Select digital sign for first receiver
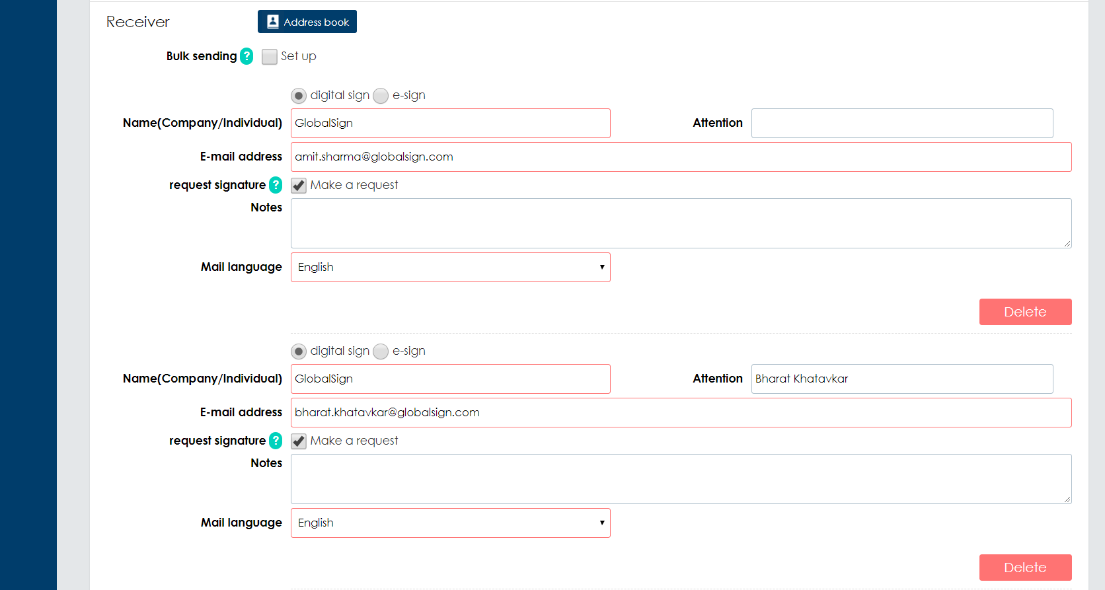This screenshot has width=1105, height=590. pos(299,96)
